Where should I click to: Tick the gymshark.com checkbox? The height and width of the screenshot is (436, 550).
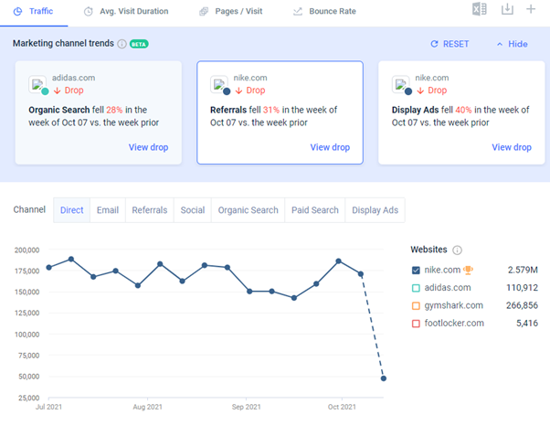coord(417,305)
